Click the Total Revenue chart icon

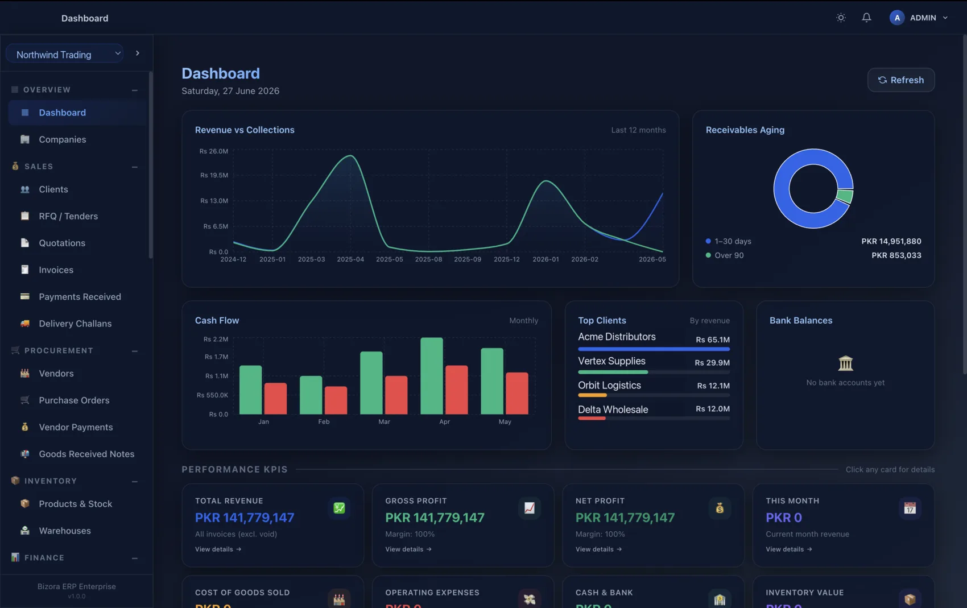pyautogui.click(x=339, y=508)
